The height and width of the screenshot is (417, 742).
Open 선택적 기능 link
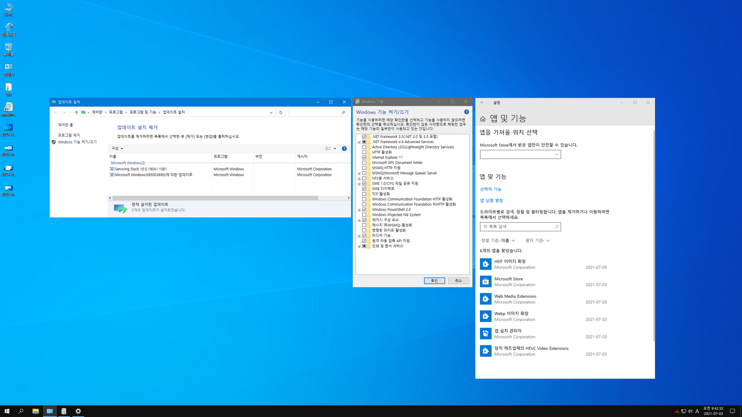[491, 189]
